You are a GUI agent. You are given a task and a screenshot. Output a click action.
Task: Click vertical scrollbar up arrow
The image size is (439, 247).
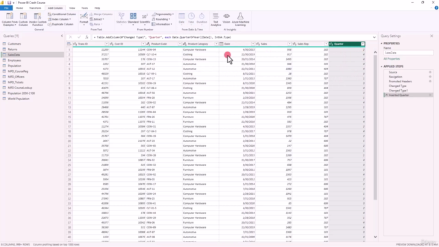[375, 52]
